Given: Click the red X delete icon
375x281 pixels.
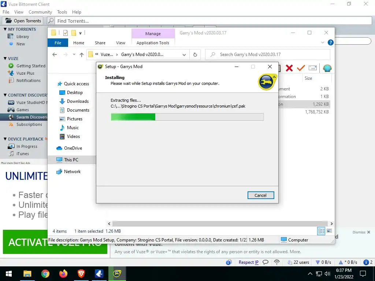Looking at the screenshot, I should tap(289, 68).
